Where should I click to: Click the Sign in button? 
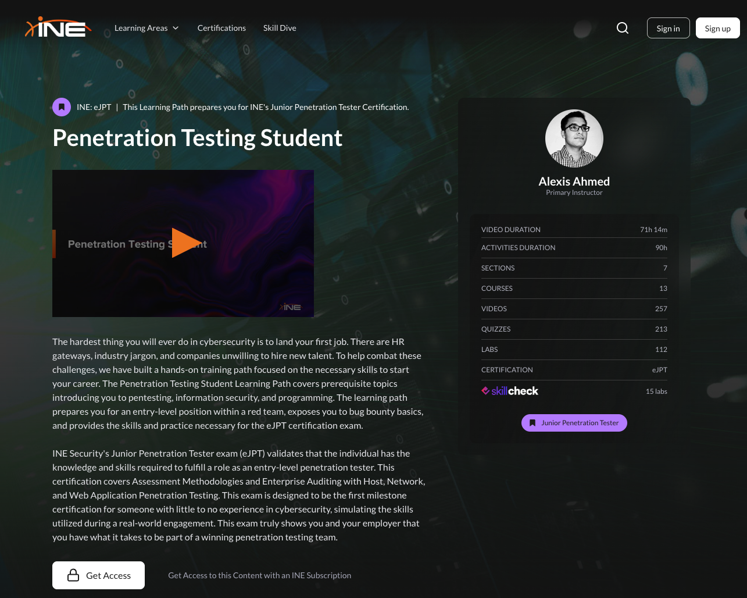point(669,28)
